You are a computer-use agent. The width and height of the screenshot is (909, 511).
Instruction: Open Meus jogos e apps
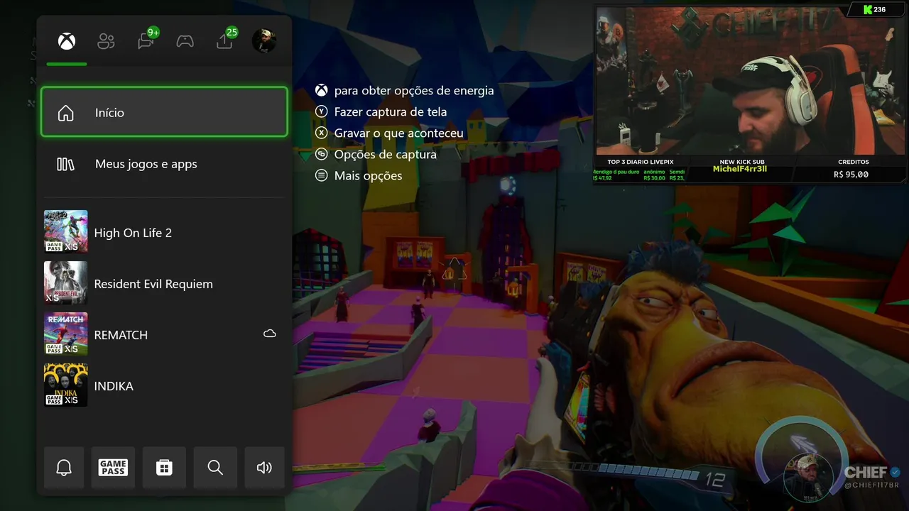pos(164,164)
